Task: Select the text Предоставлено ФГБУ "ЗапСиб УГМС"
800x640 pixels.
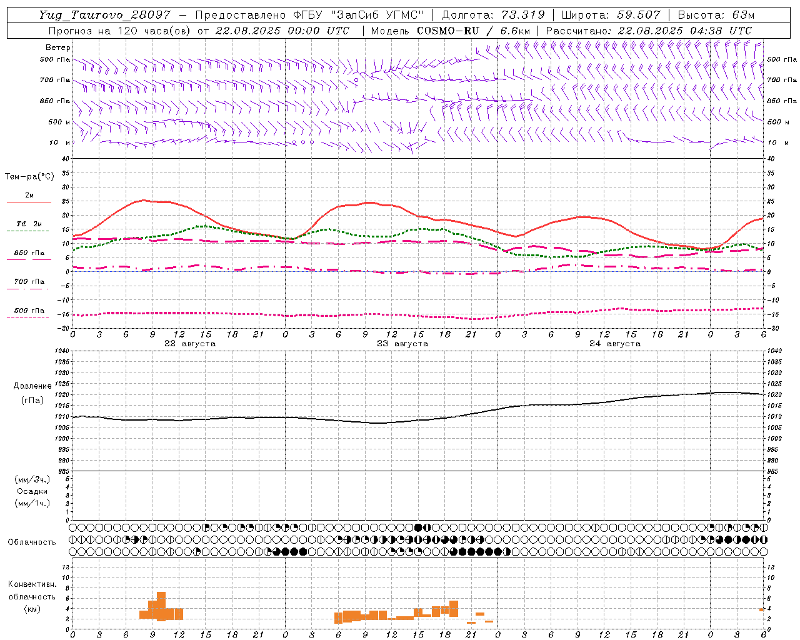Action: click(x=309, y=15)
